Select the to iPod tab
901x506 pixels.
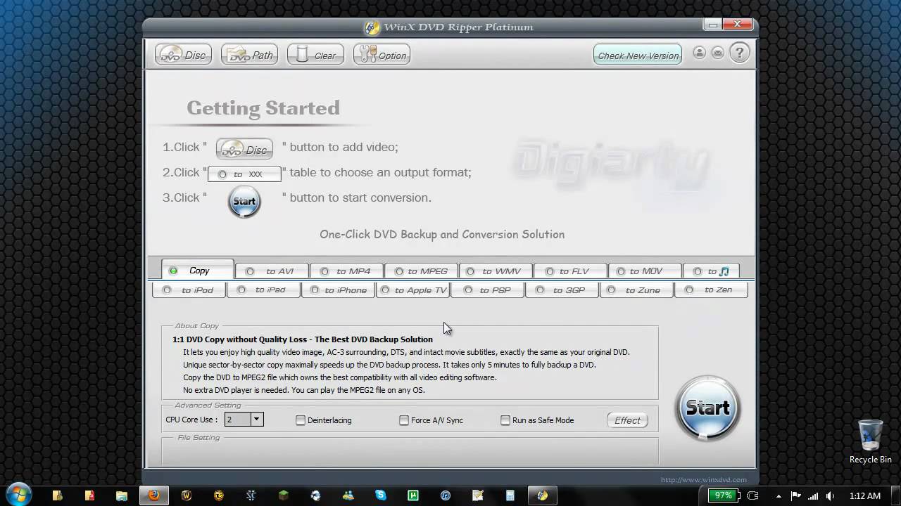[189, 290]
